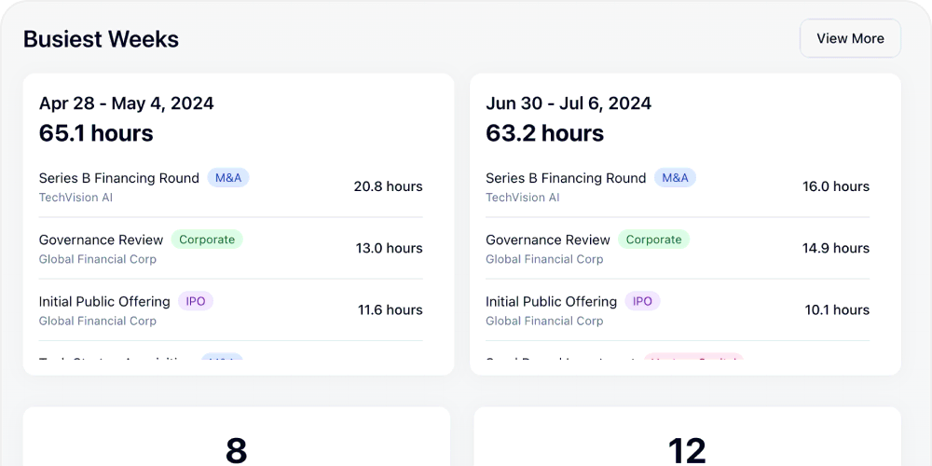Viewport: 932px width, 466px height.
Task: Select Governance Review in Jun 30 week card
Action: point(548,240)
